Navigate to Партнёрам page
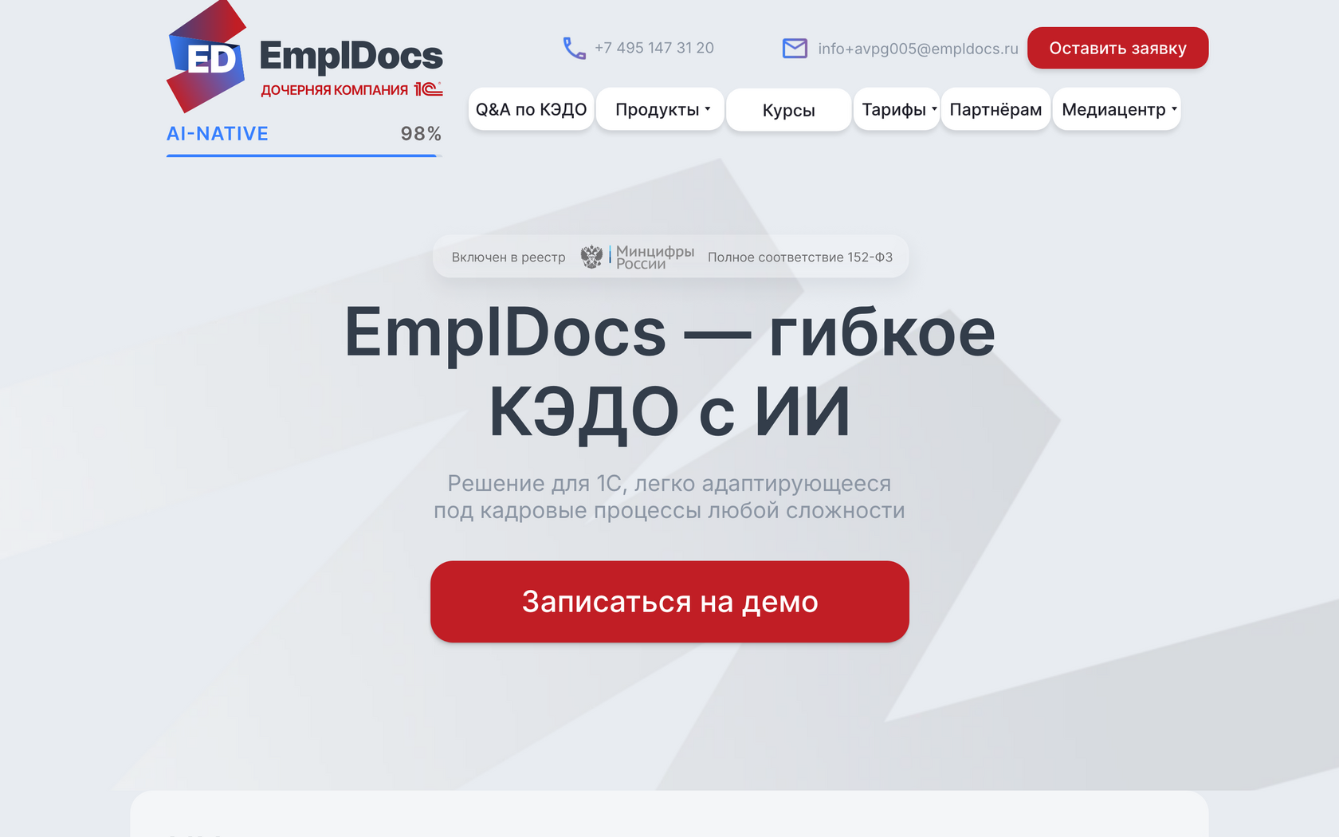Image resolution: width=1339 pixels, height=837 pixels. [995, 109]
